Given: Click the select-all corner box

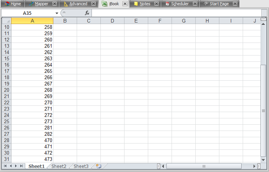Looking at the screenshot, I should coord(6,21).
